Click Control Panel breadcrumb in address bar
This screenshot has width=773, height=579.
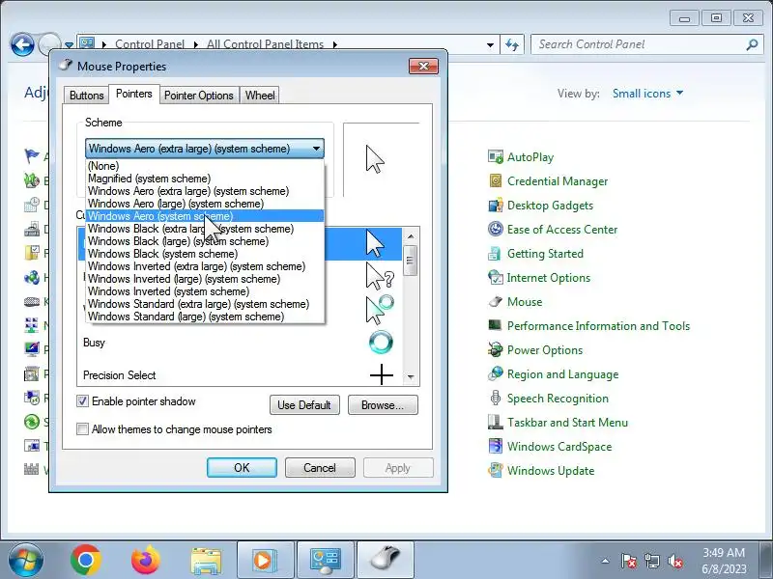click(150, 44)
